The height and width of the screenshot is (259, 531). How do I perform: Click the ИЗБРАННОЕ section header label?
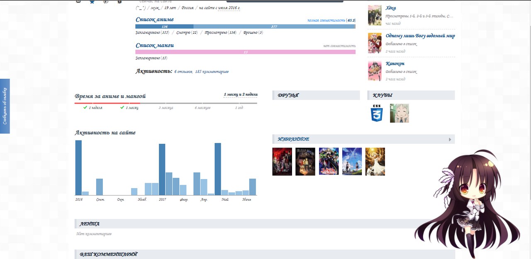tap(294, 139)
